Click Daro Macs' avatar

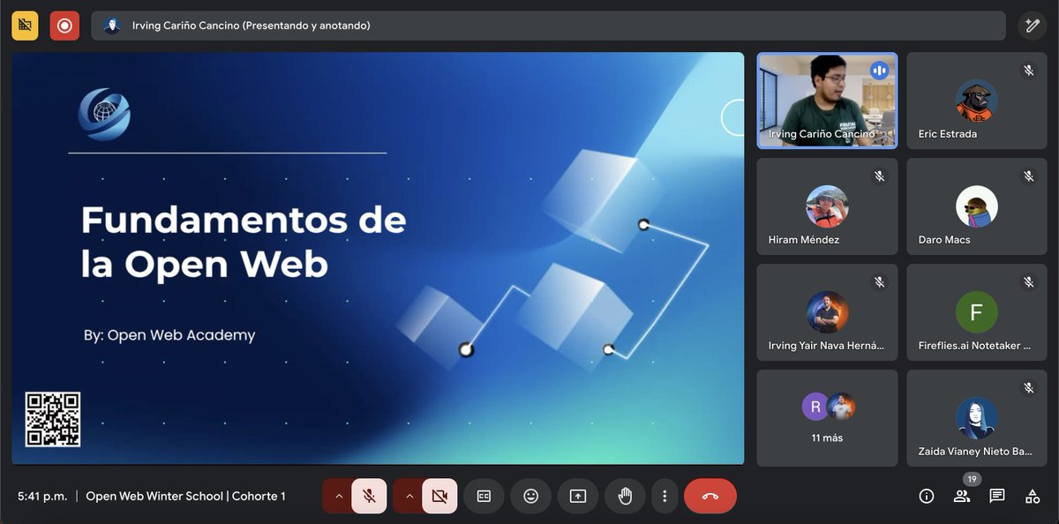977,206
